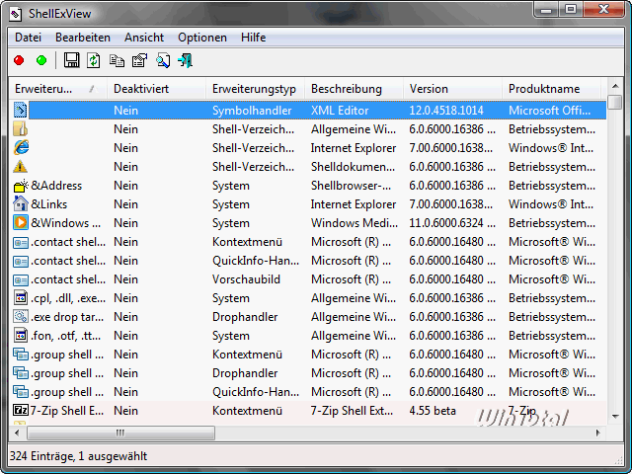
Task: Select the &Links entry
Action: [49, 204]
